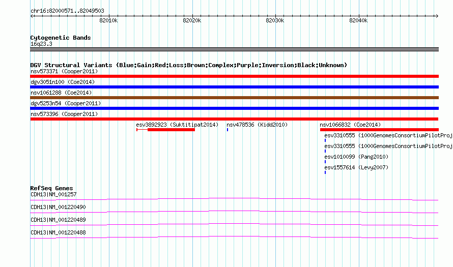The image size is (453, 267).
Task: Select the blue dgv5253n54 gain bar
Action: [x=234, y=108]
